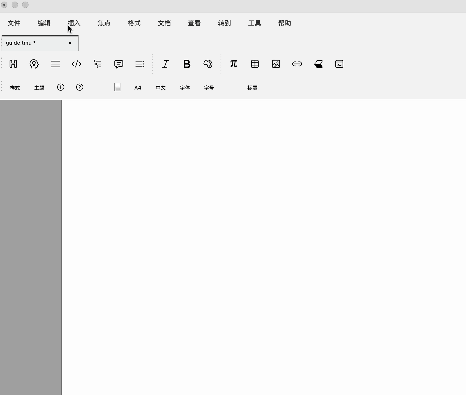466x395 pixels.
Task: Click the section heading H icon
Action: coord(13,64)
